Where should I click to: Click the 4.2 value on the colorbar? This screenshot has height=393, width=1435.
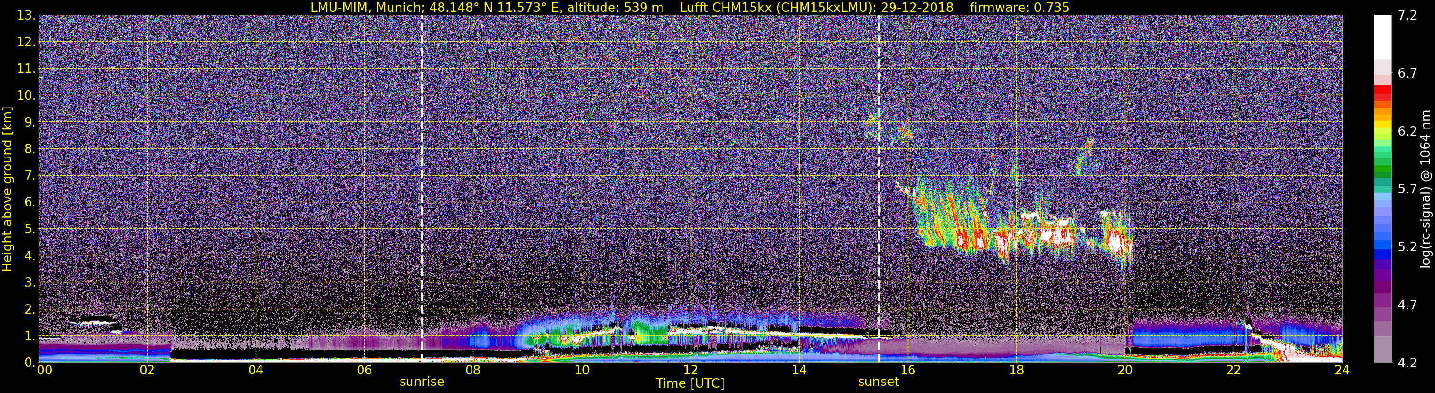(x=1407, y=363)
